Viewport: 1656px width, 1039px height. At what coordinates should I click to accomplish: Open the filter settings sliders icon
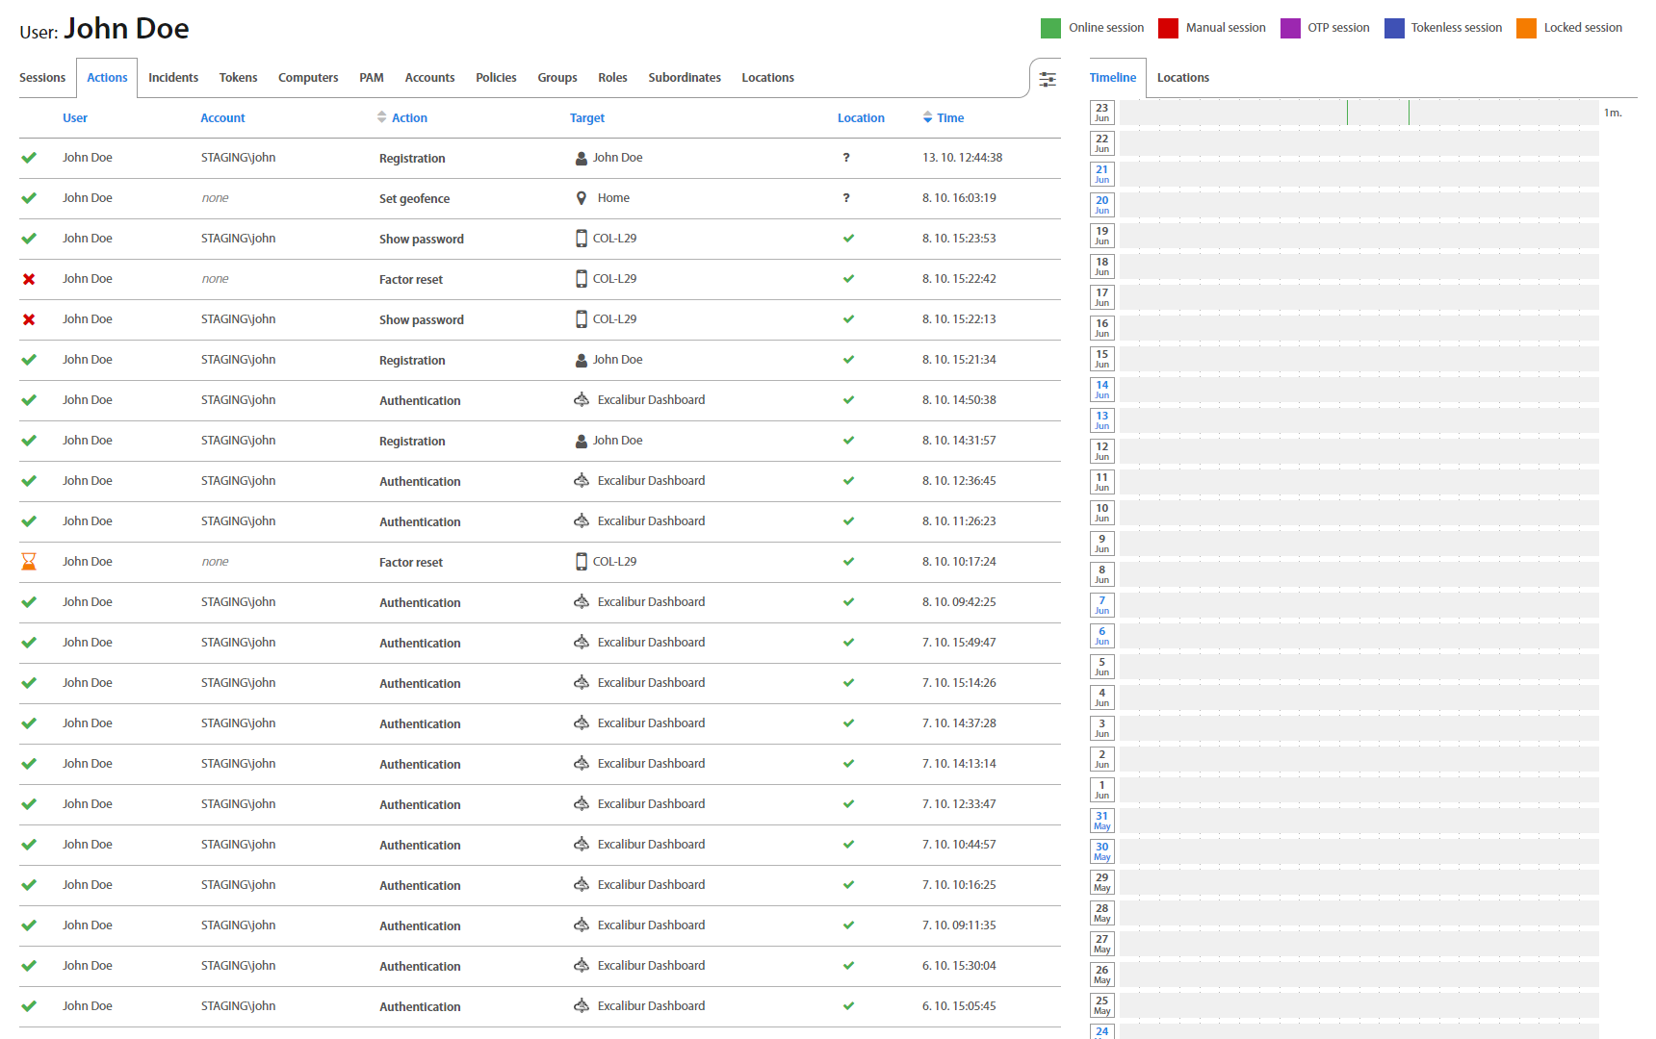pyautogui.click(x=1048, y=79)
